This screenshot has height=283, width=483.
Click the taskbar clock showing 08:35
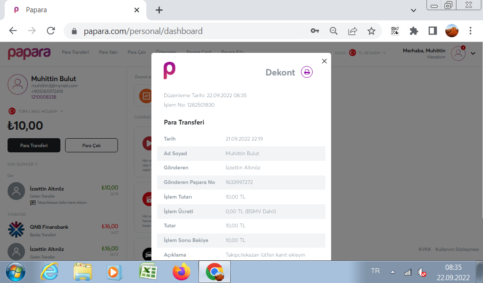(453, 267)
